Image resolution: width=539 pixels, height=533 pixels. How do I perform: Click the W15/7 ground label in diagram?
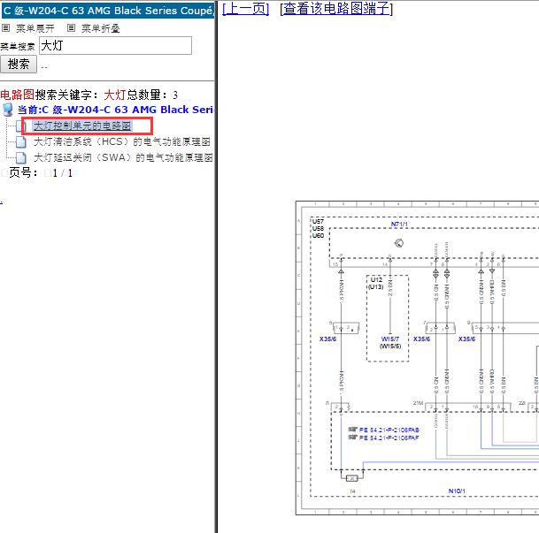tap(390, 339)
